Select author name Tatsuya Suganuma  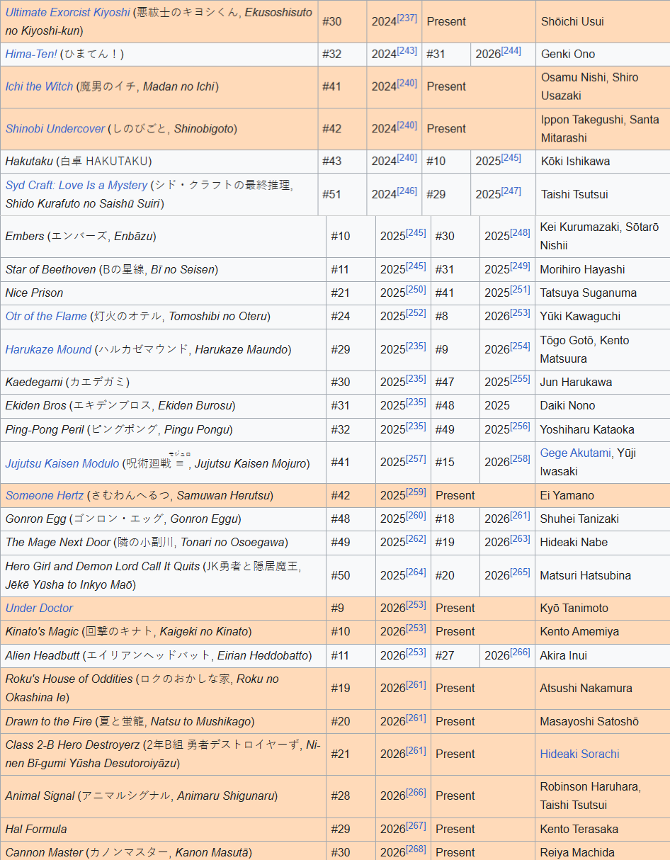pyautogui.click(x=588, y=293)
